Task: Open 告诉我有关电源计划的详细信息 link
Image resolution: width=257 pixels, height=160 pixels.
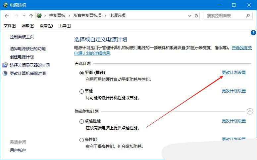Action: click(x=92, y=53)
